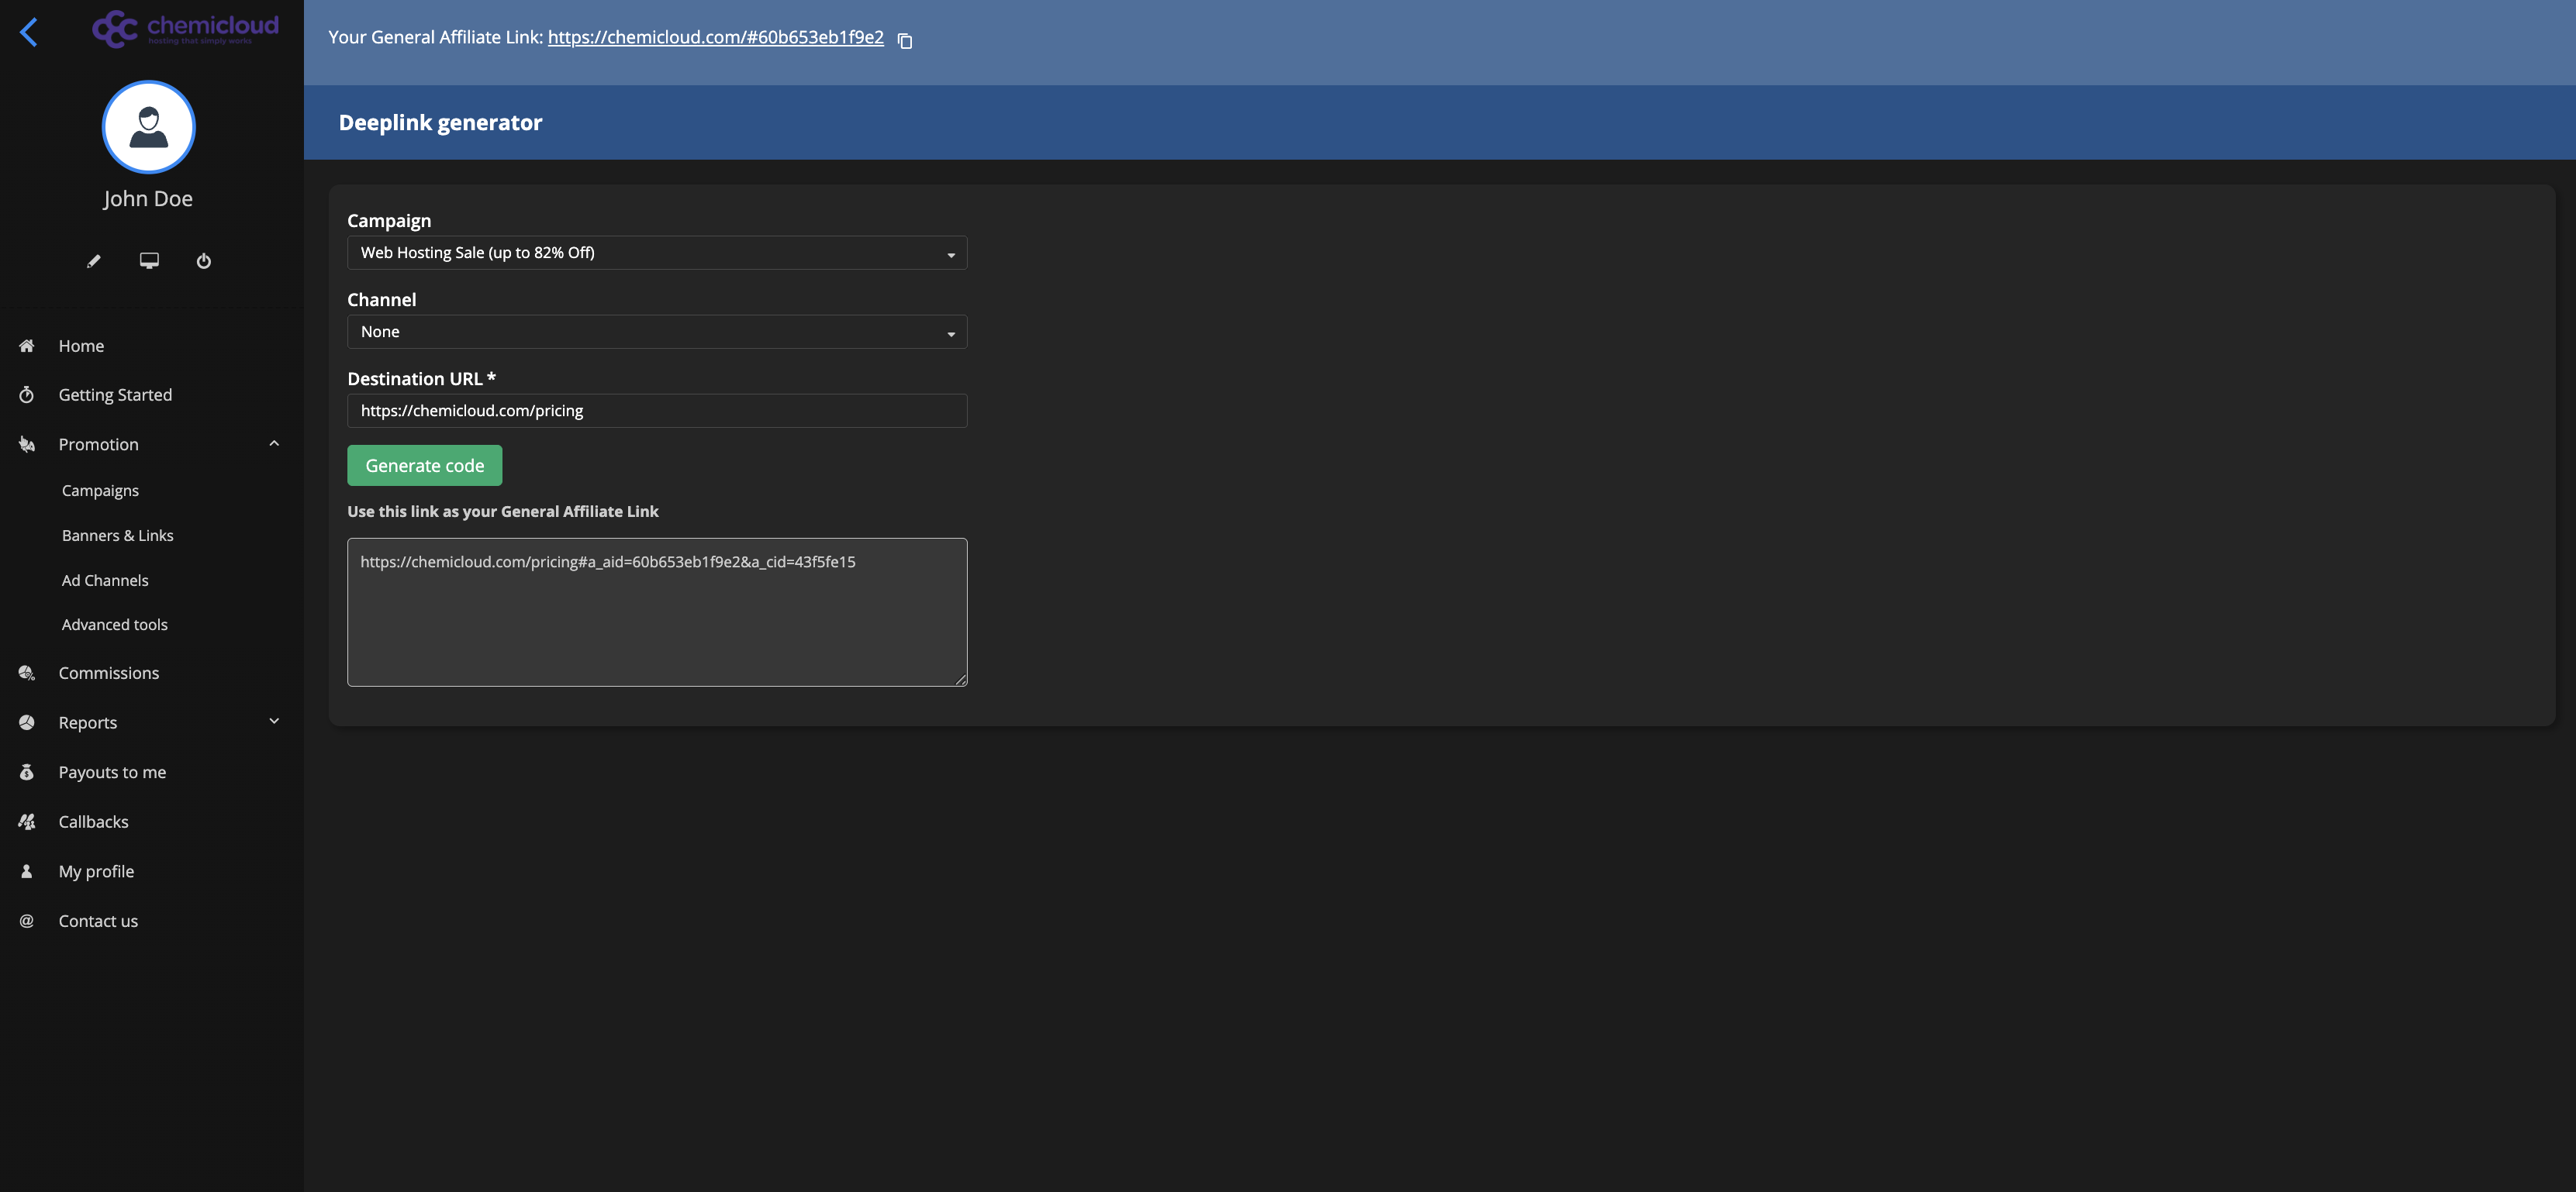Click the Home house icon
This screenshot has width=2576, height=1192.
pyautogui.click(x=27, y=346)
